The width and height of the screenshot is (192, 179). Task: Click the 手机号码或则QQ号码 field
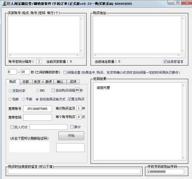point(165,171)
